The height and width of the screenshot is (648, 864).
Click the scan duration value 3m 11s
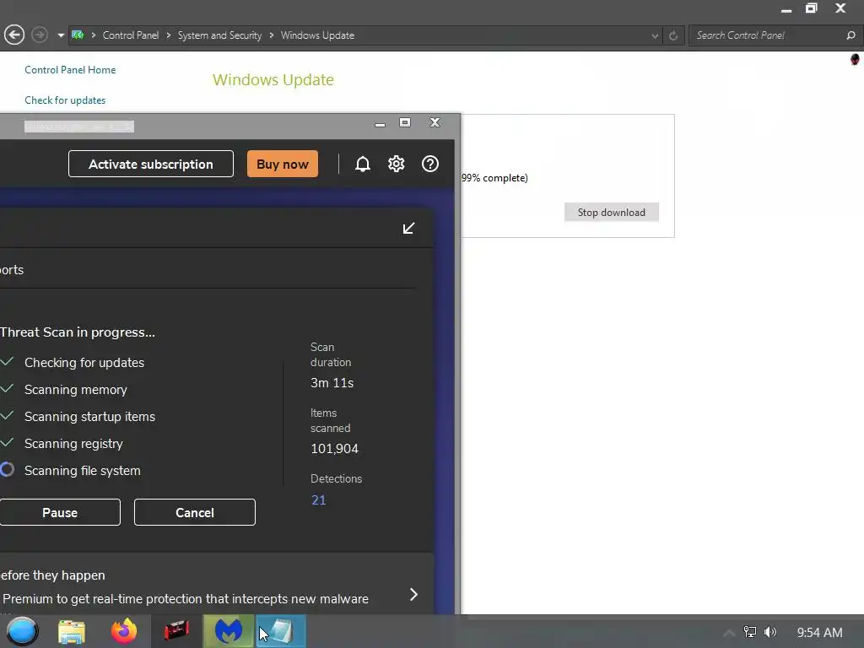(x=332, y=383)
